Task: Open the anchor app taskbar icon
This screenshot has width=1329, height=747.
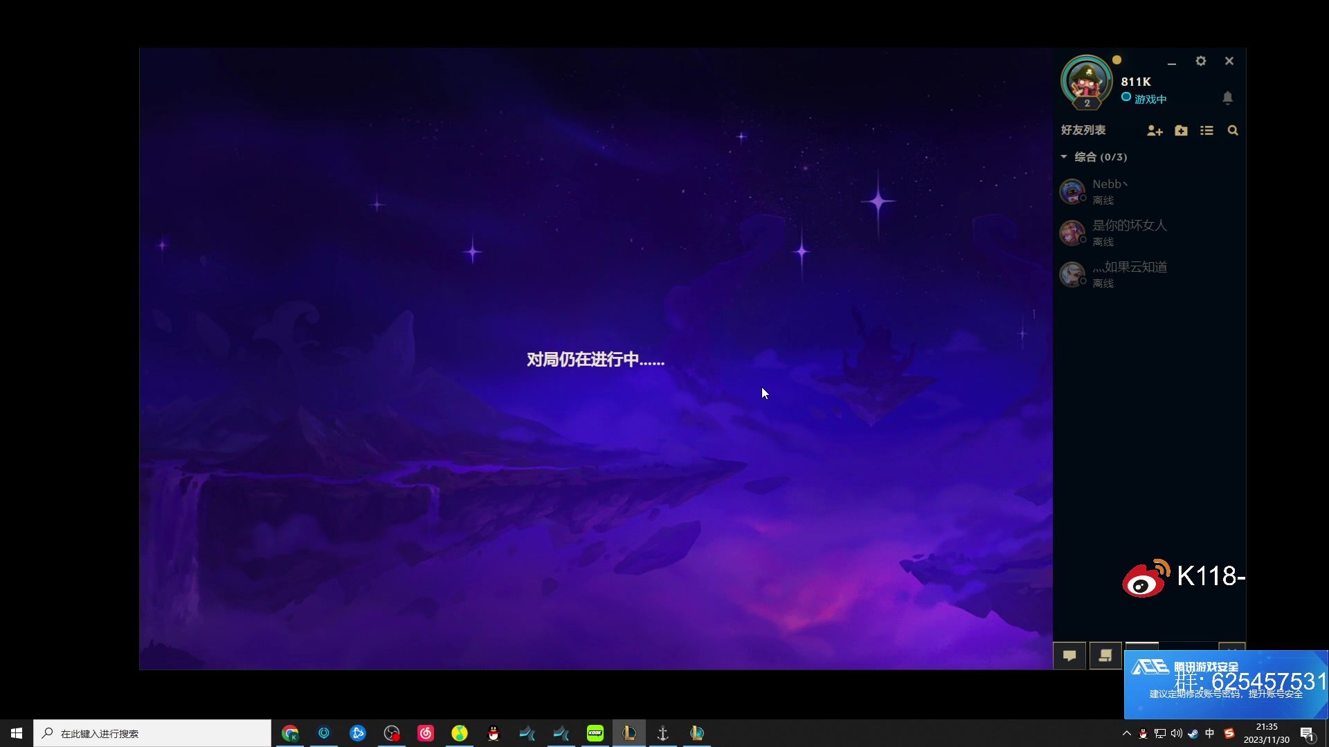Action: 663,733
